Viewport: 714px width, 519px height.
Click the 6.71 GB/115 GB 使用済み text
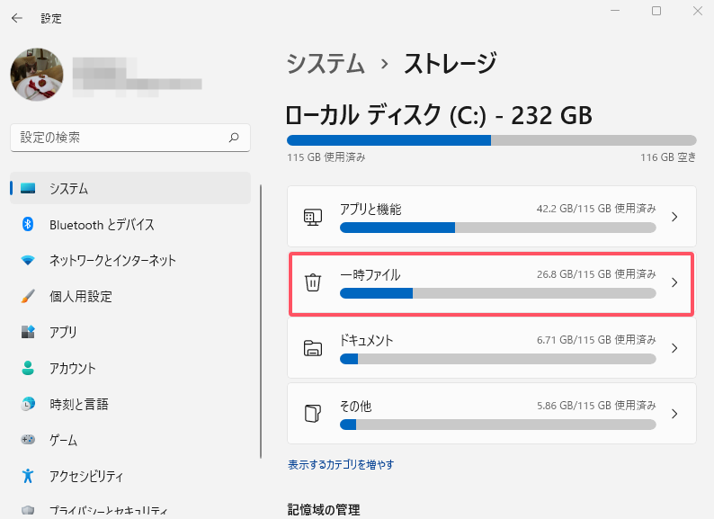[596, 340]
